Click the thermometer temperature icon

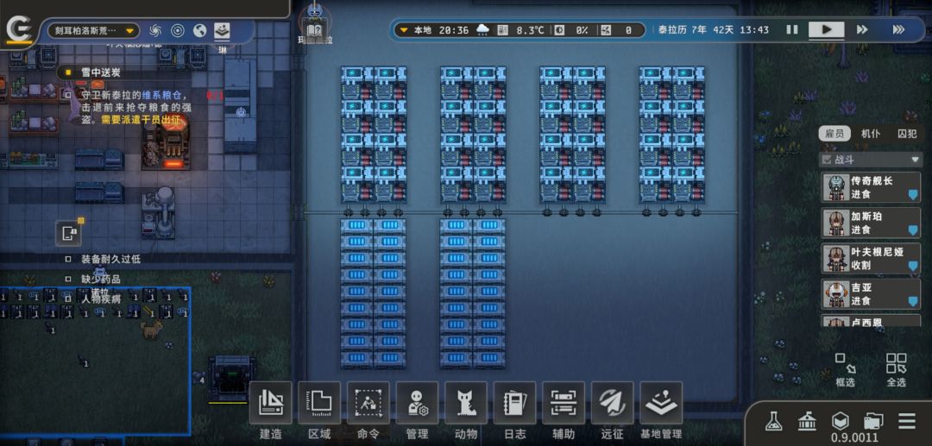503,29
